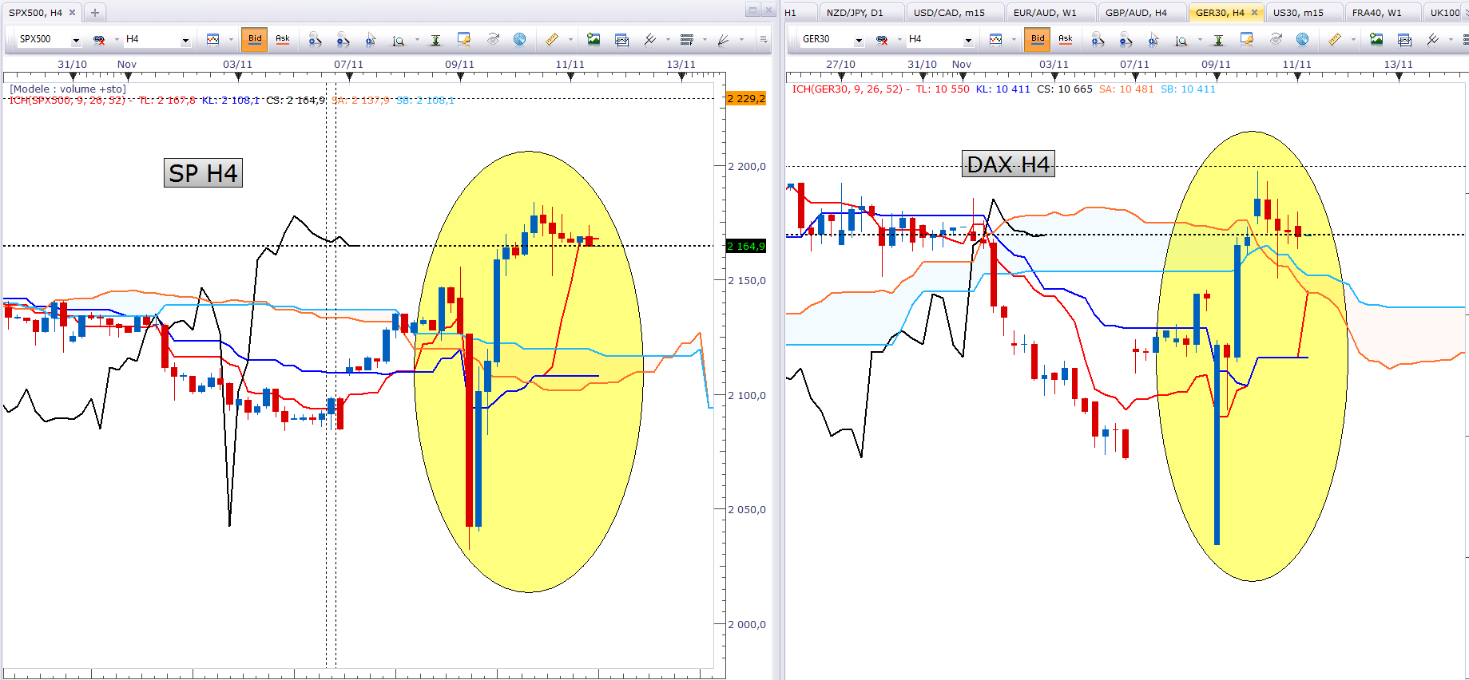
Task: Click the blue globe icon on GER30 toolbar
Action: 1302,39
